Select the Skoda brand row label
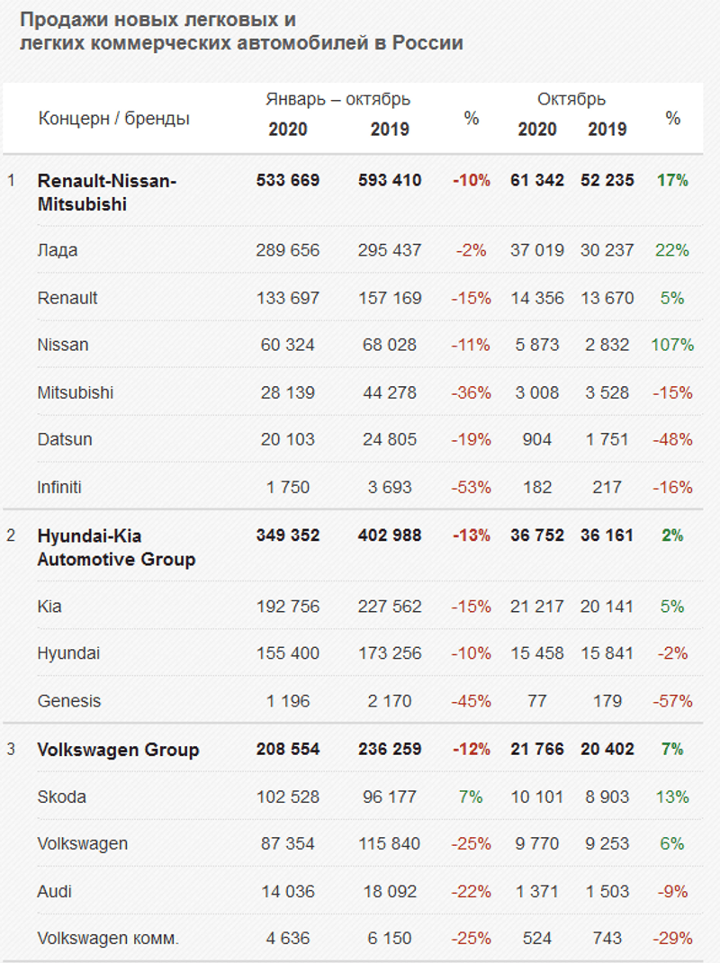720x963 pixels. [x=62, y=796]
